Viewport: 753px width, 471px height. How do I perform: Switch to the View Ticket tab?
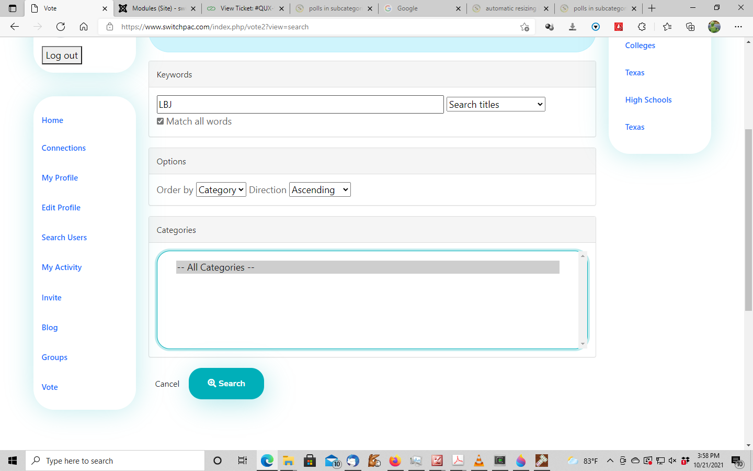click(246, 8)
